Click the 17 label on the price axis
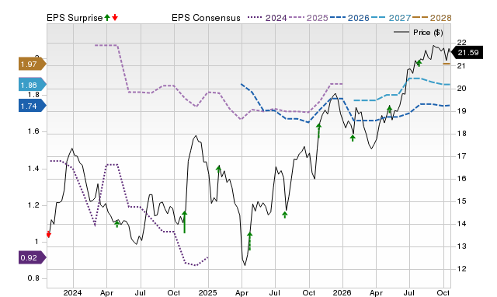 (x=461, y=156)
